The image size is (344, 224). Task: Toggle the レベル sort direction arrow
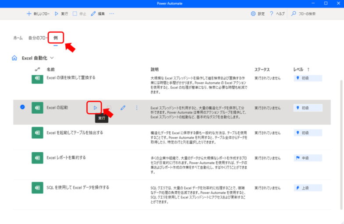[x=309, y=70]
